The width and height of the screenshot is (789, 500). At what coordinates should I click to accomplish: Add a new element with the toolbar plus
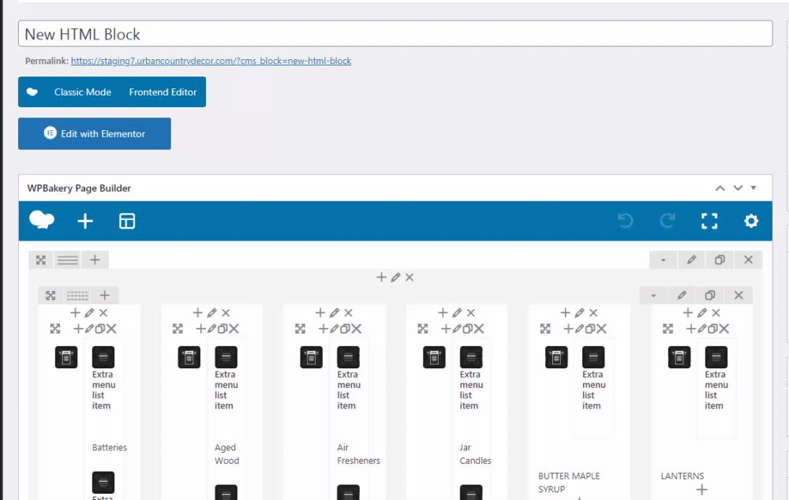click(x=85, y=221)
